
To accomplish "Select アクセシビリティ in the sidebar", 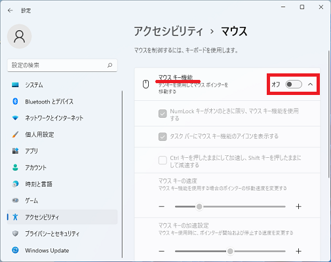I will (x=62, y=217).
